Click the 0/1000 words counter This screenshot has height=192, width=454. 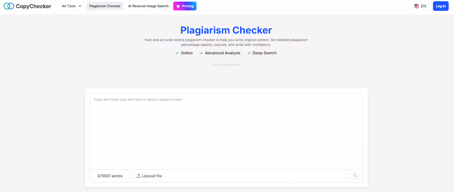point(110,176)
